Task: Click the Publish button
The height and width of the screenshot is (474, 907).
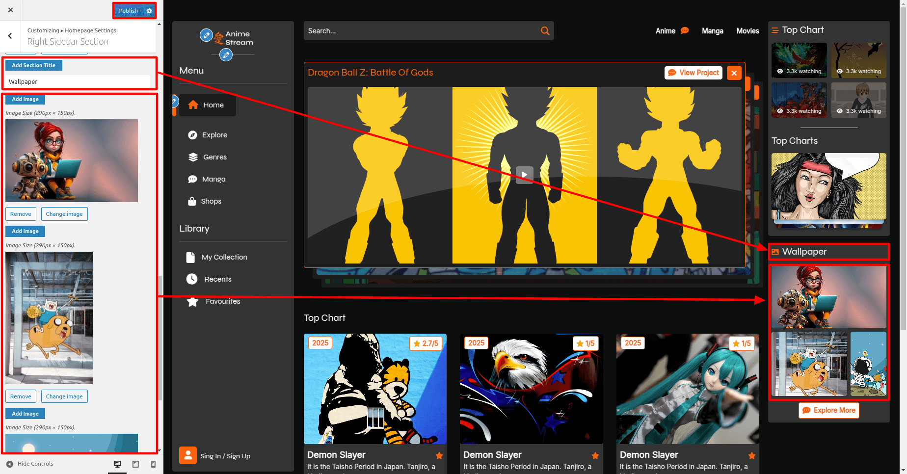Action: (128, 11)
